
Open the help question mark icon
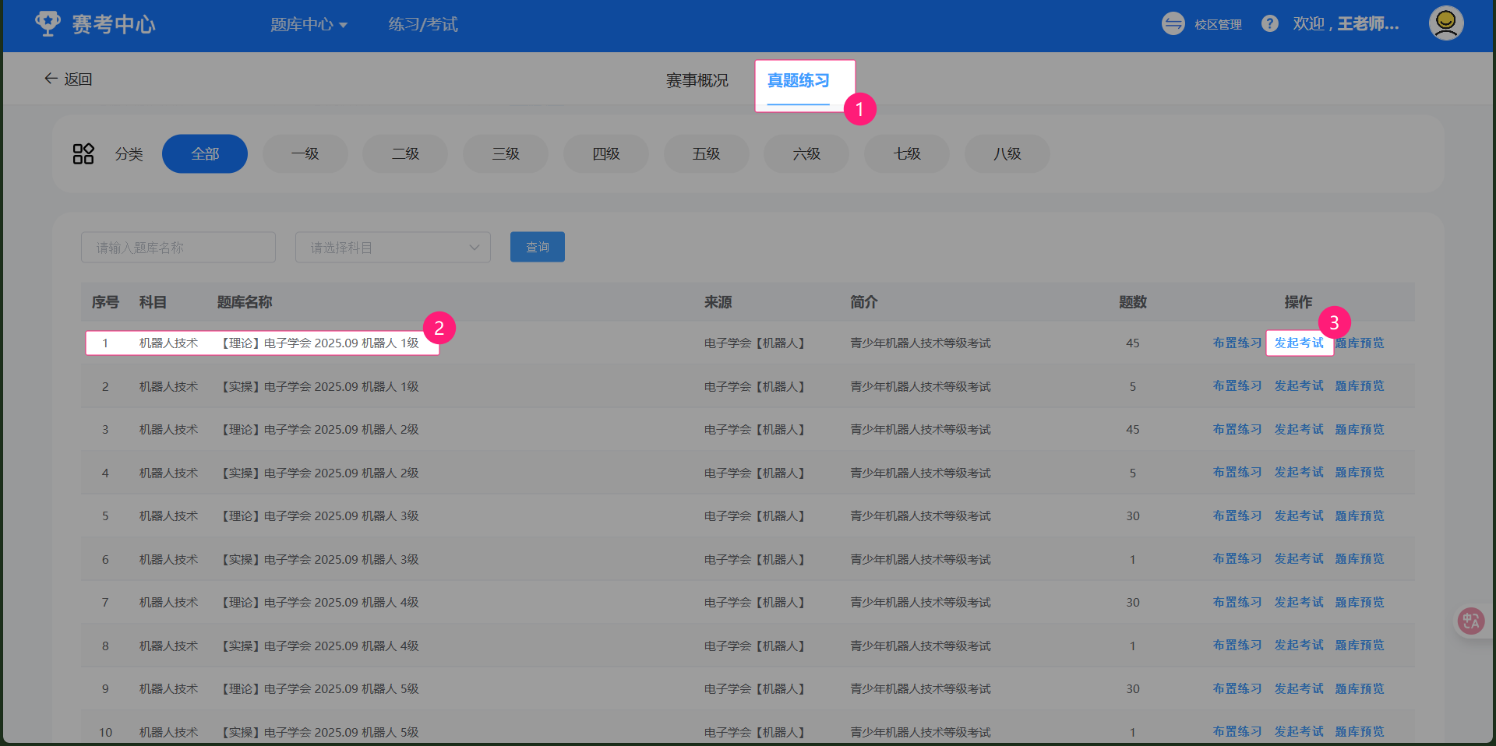(1269, 24)
